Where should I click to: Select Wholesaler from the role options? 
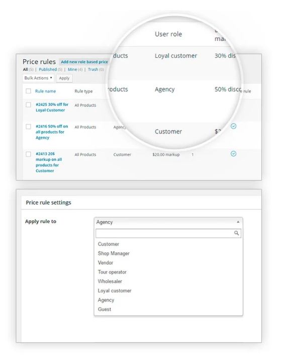[110, 281]
